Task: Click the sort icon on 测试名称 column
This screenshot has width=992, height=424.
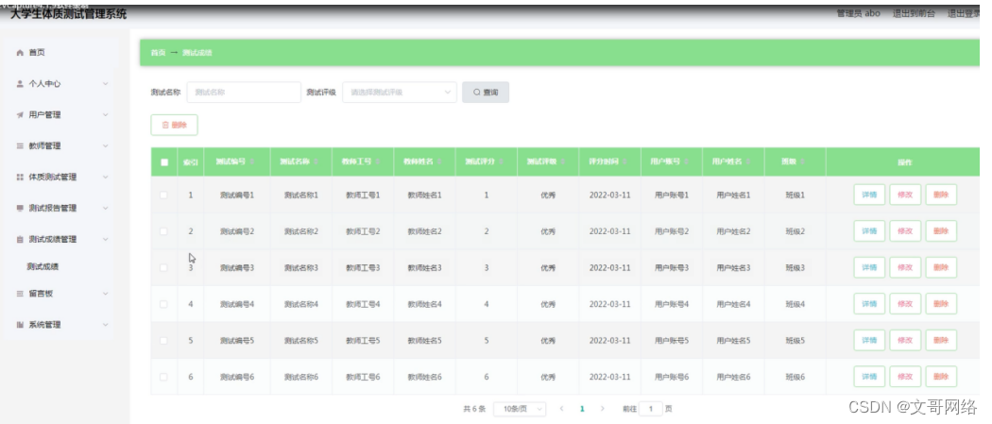Action: pyautogui.click(x=316, y=162)
